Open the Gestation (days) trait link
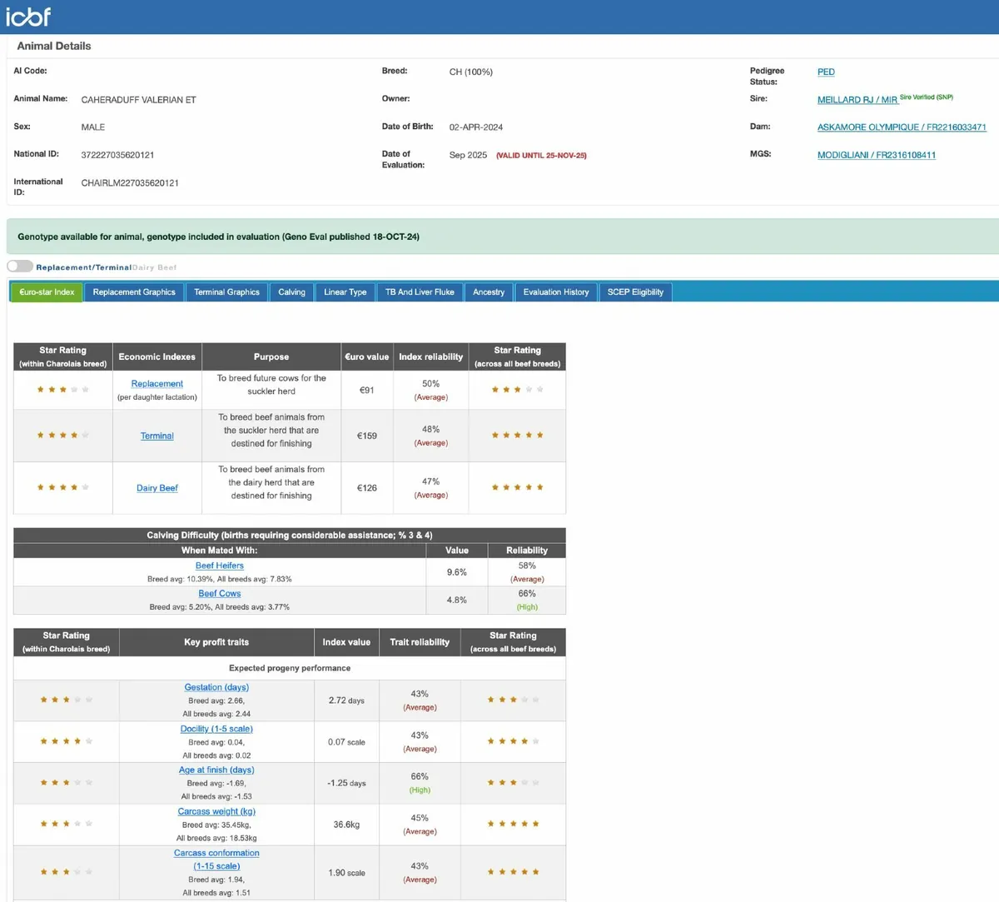999x902 pixels. tap(216, 687)
